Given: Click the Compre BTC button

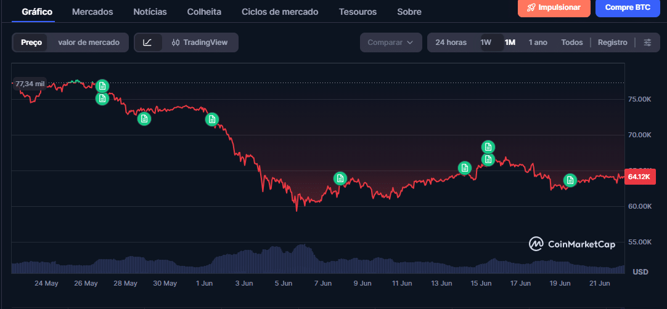Looking at the screenshot, I should pyautogui.click(x=628, y=7).
